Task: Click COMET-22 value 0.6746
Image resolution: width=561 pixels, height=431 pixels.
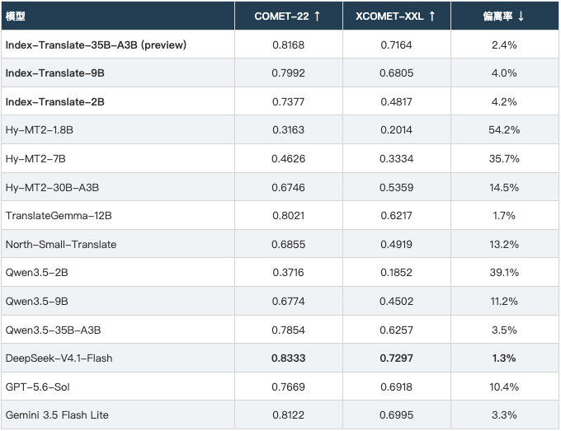Action: click(289, 188)
